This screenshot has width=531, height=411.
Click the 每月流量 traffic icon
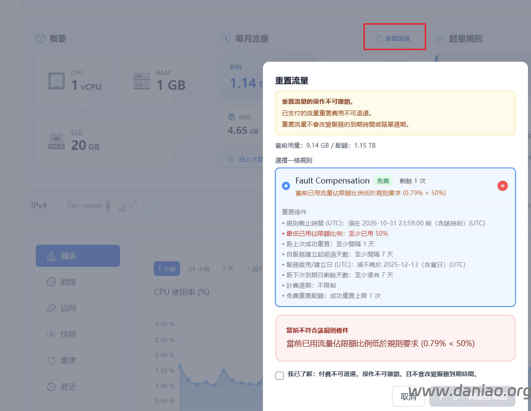click(x=226, y=39)
